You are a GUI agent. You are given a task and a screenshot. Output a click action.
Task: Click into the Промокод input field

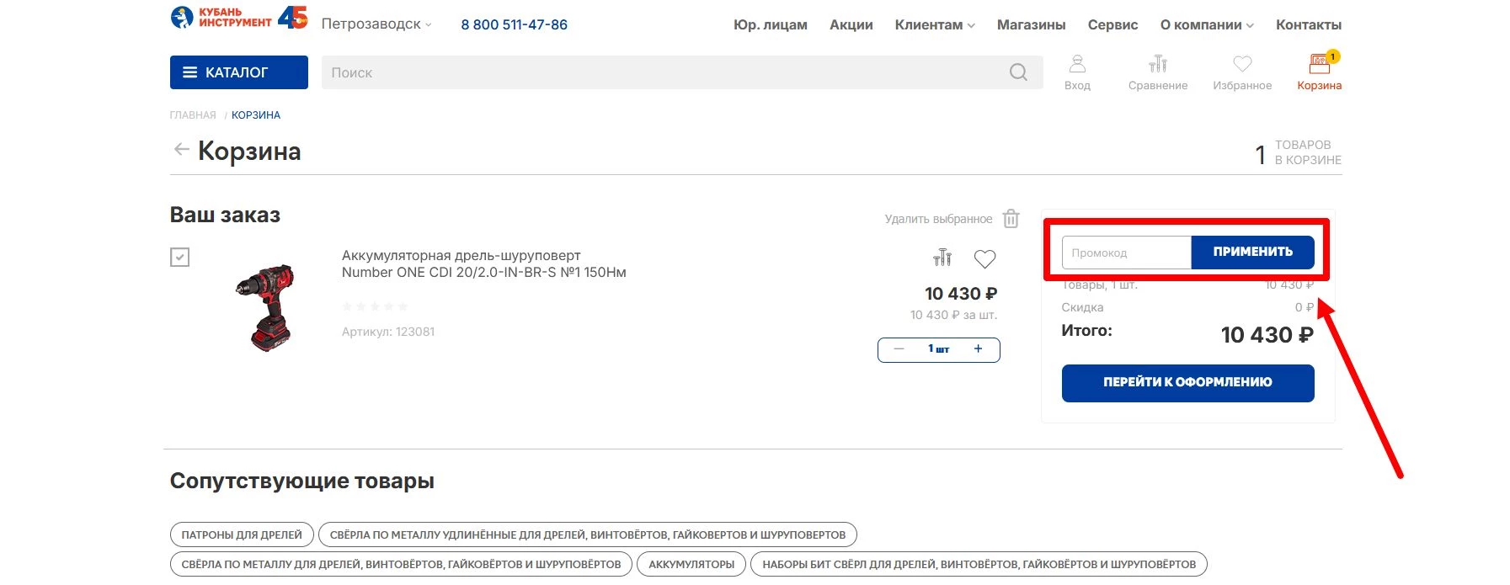1126,253
